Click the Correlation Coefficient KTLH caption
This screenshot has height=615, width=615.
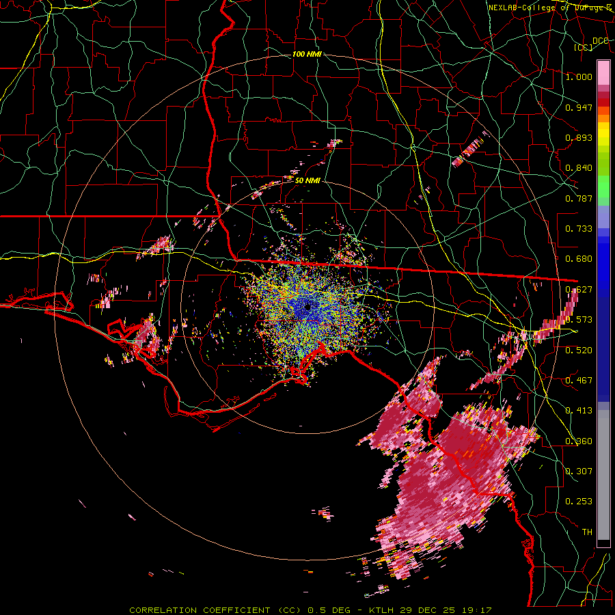(311, 610)
